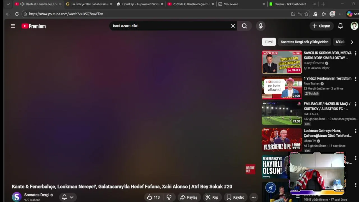The image size is (359, 202).
Task: Click the ABONE OL subscribe watermark on the video
Action: [x=250, y=169]
